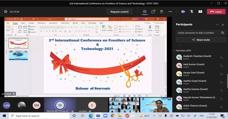Unmute the microphone in meeting toolbar
228x119 pixels.
tap(192, 12)
